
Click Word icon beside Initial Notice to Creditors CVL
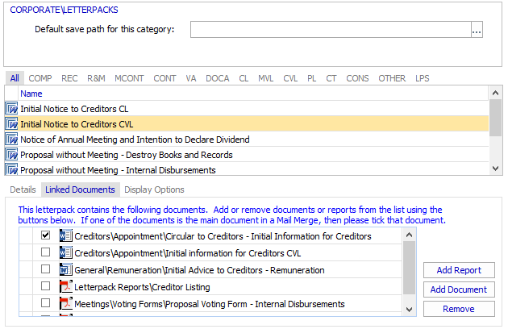point(12,124)
